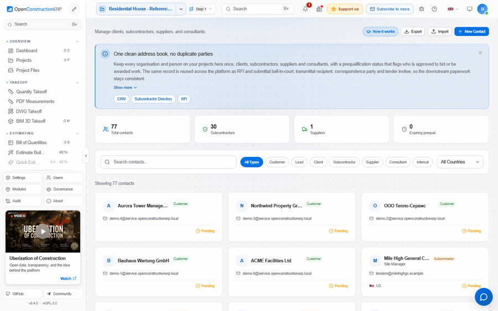498x311 pixels.
Task: Click the monitor display icon
Action: [469, 9]
